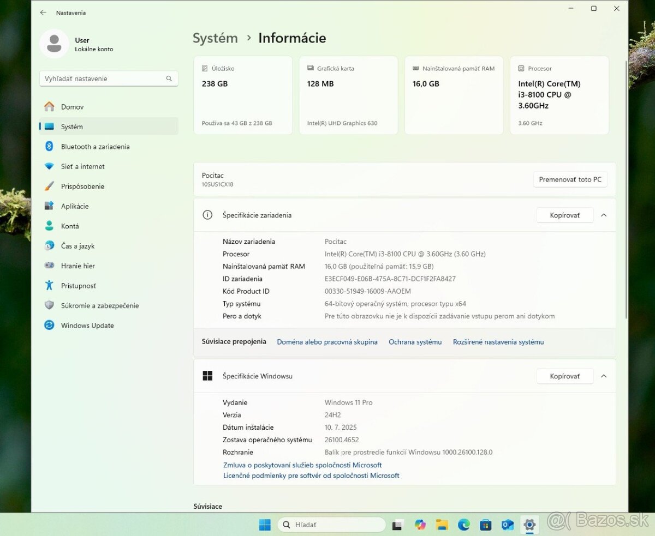Open the Aplikácie section
The width and height of the screenshot is (655, 536).
109,206
